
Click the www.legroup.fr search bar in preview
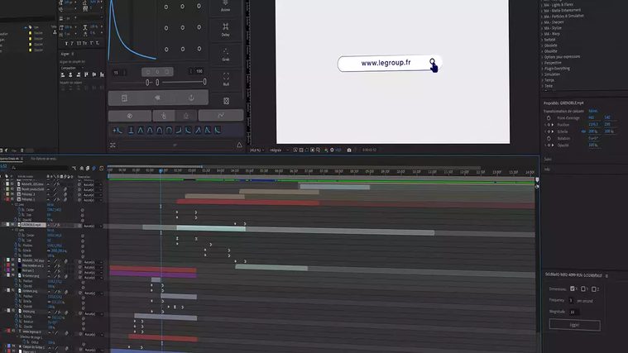point(390,63)
